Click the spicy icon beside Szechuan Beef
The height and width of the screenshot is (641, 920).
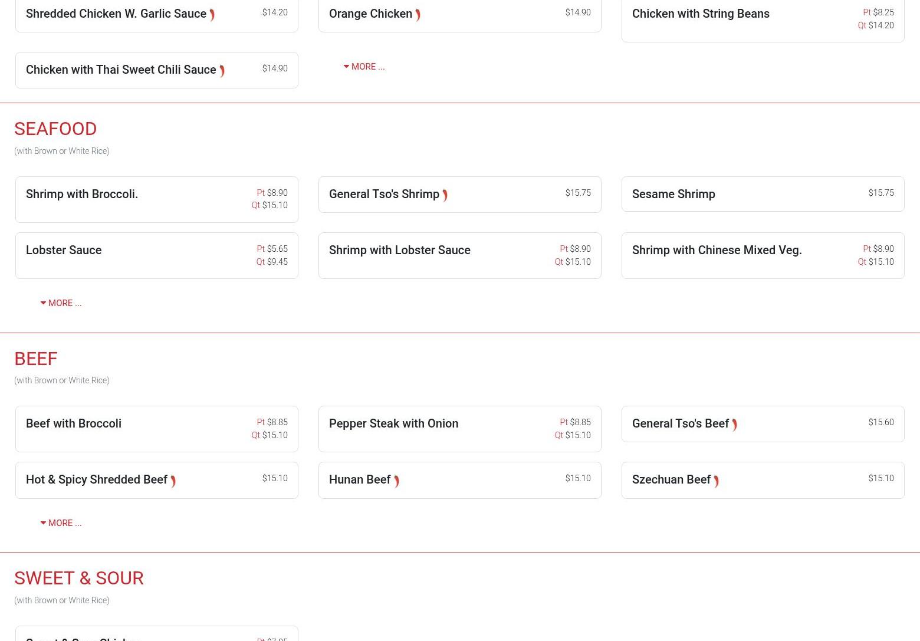click(x=716, y=481)
